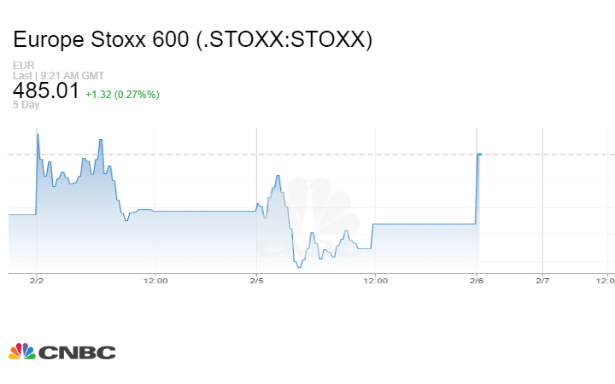Click the faded peacock watermark in chart
This screenshot has height=384, width=615.
point(318,213)
